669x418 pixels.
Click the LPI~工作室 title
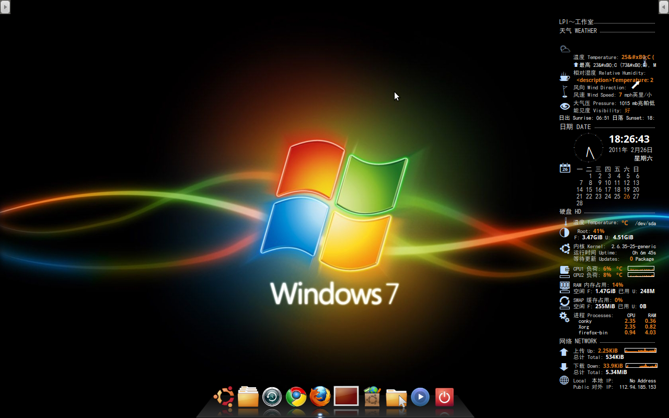coord(576,22)
